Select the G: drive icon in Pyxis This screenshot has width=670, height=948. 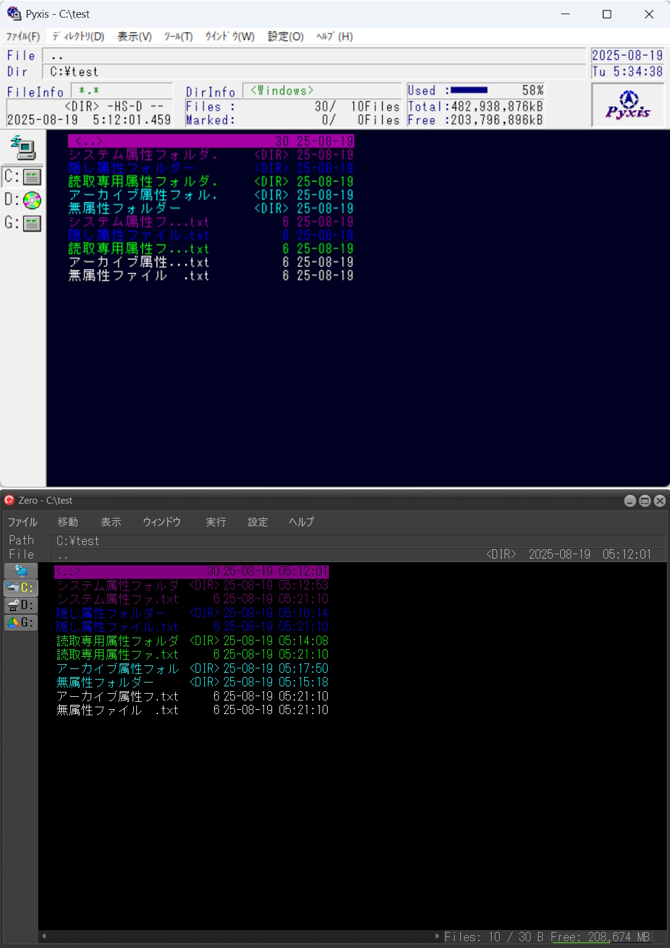[x=23, y=223]
